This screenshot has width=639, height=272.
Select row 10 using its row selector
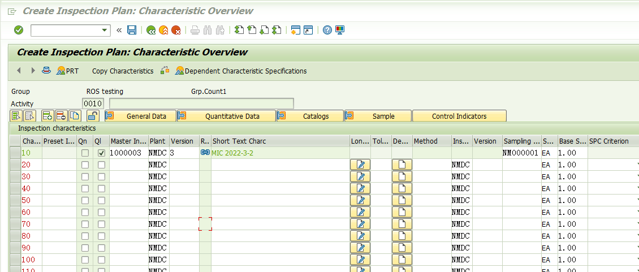tap(15, 153)
